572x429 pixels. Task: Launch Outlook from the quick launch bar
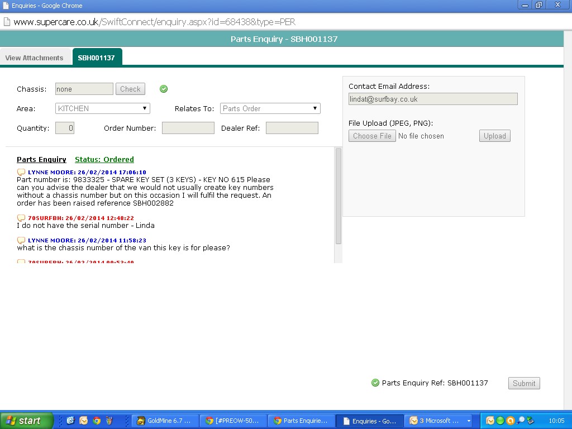coord(84,421)
